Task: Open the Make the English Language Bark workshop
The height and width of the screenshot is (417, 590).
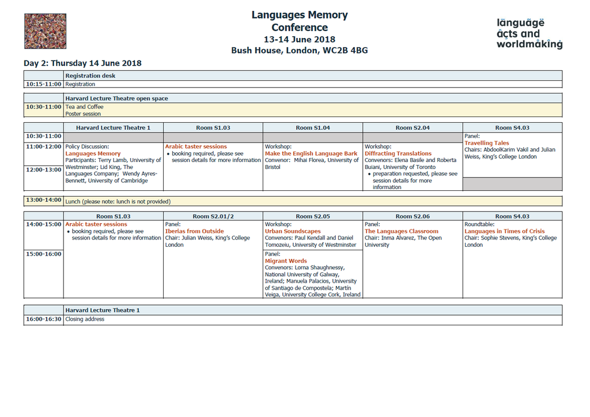Action: (x=311, y=153)
